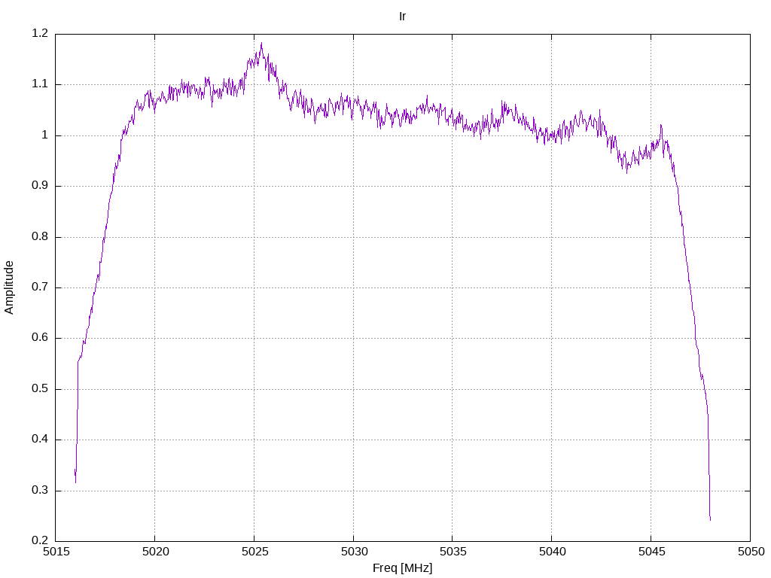Click the 0.9 y-axis tick label
Viewport: 771px width, 578px height.
point(40,186)
